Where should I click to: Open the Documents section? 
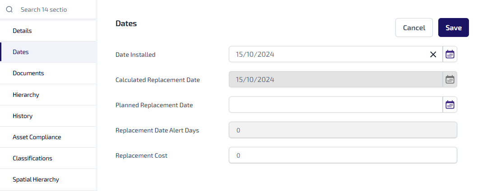pyautogui.click(x=48, y=73)
